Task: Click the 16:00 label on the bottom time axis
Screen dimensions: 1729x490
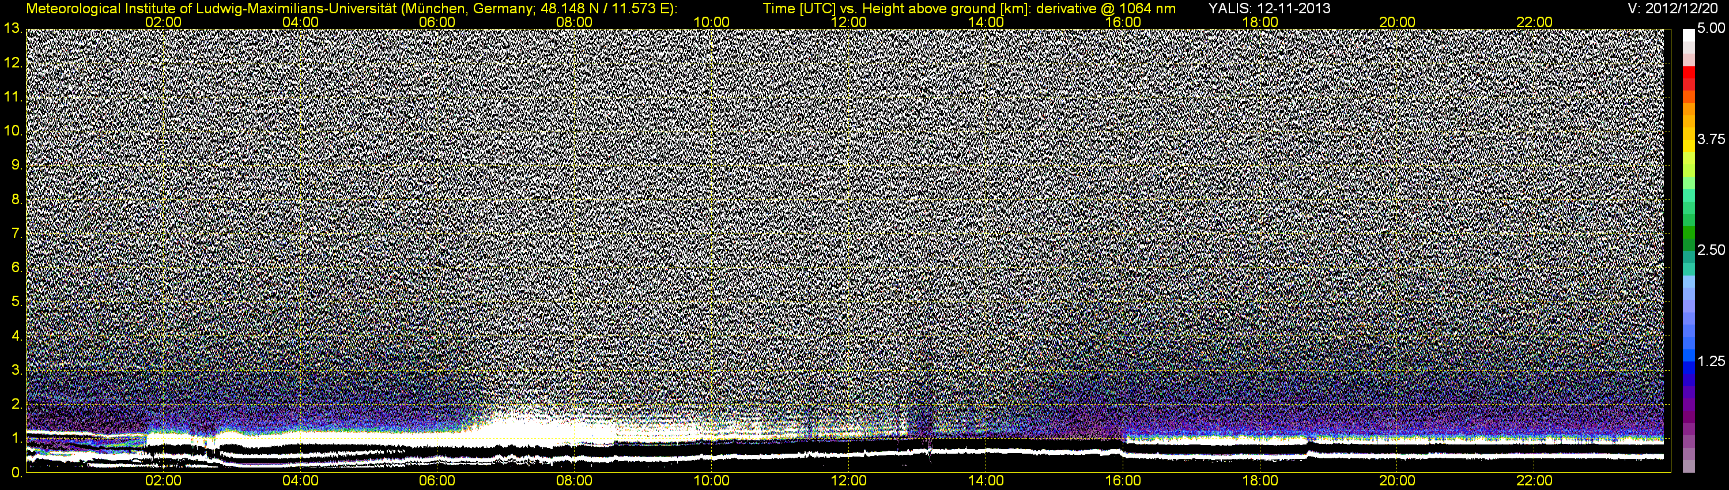Action: [1123, 481]
